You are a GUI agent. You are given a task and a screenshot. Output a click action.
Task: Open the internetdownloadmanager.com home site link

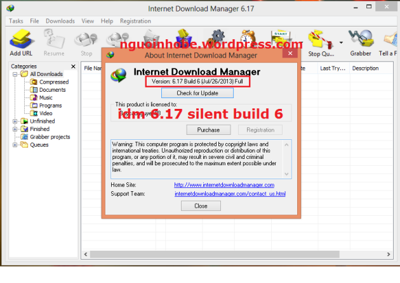(x=224, y=185)
